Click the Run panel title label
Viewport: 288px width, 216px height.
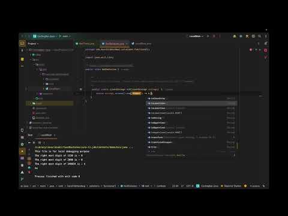coord(30,135)
